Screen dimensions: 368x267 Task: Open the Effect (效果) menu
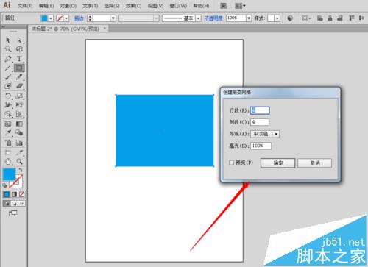(133, 6)
